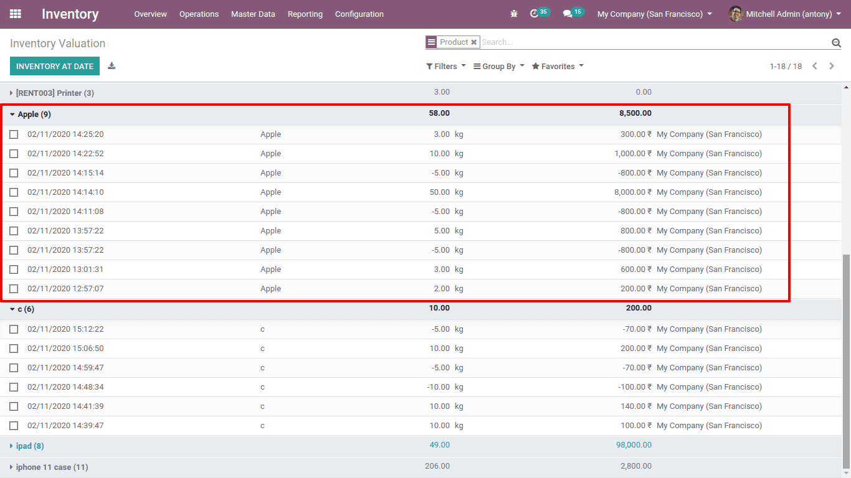The width and height of the screenshot is (851, 478).
Task: Click the 1-18 / 18 pager counter
Action: point(786,66)
